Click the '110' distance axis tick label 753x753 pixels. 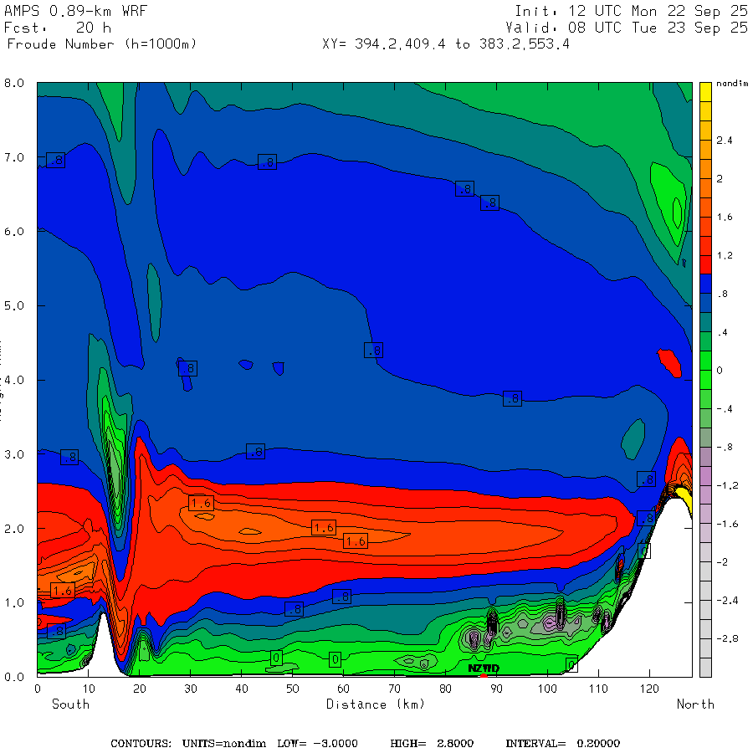(x=598, y=689)
